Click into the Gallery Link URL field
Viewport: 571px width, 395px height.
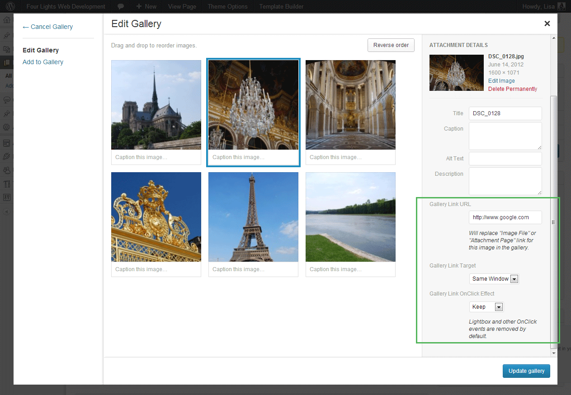505,217
